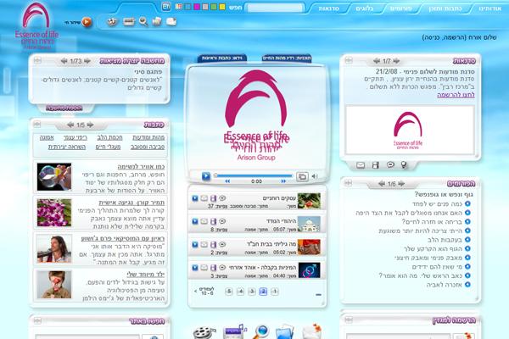Open the workshop registration link לחצו להרשמה

456,95
